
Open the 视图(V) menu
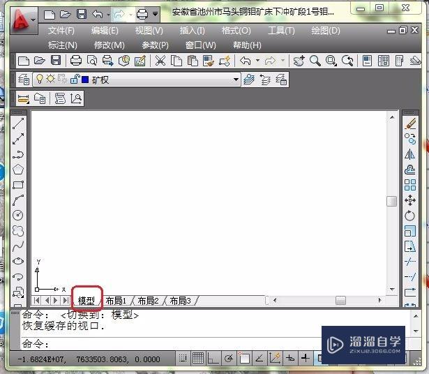click(149, 31)
